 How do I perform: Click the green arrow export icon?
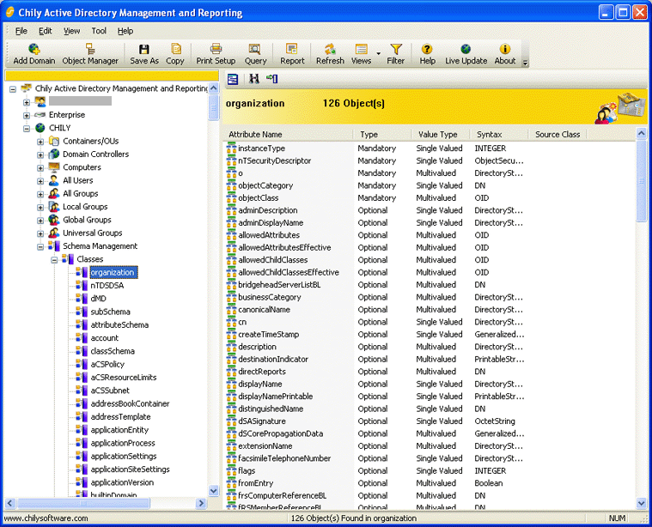pos(272,79)
